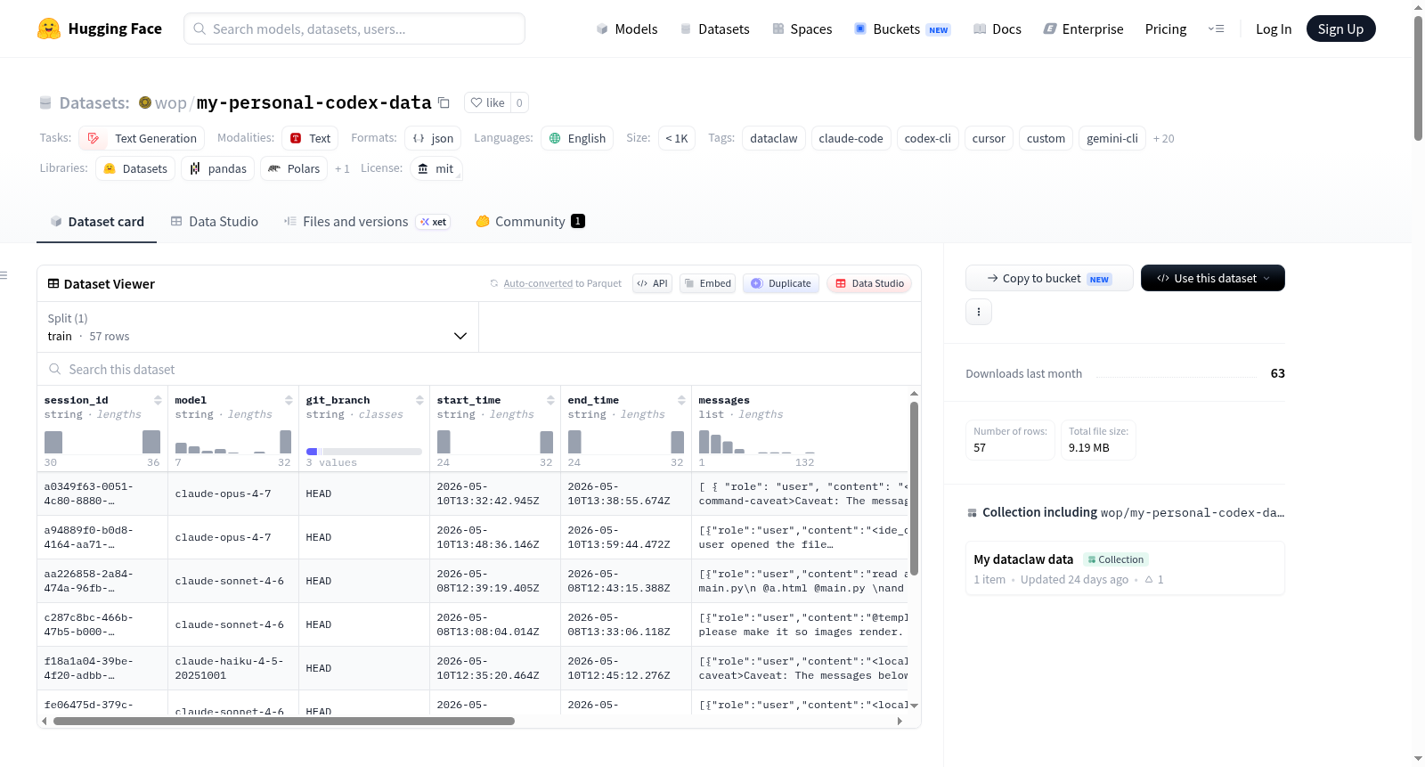Click the Log In link
1425x767 pixels.
(x=1274, y=29)
